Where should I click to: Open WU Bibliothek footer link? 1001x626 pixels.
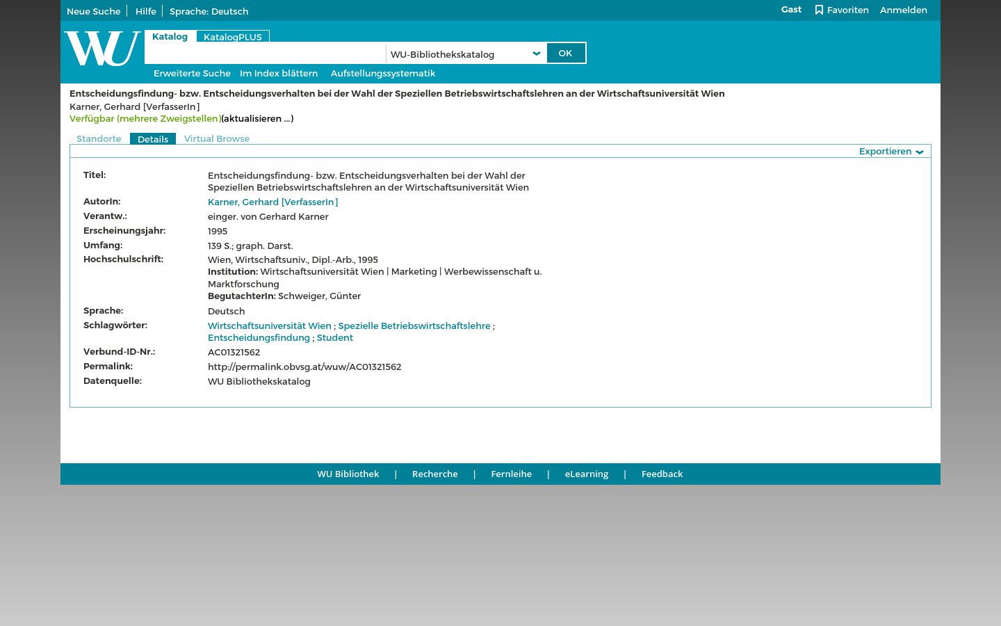pyautogui.click(x=348, y=474)
